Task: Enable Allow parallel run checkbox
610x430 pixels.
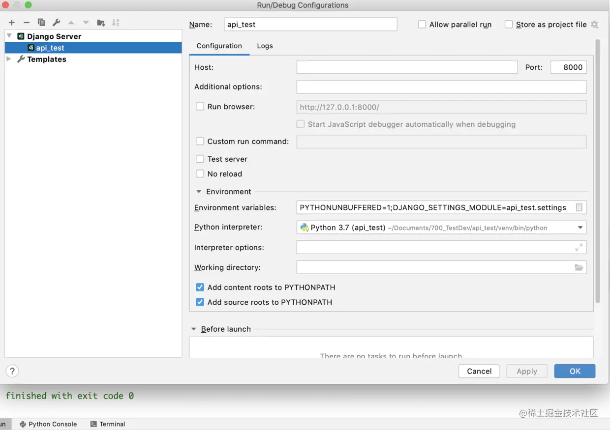Action: coord(422,25)
